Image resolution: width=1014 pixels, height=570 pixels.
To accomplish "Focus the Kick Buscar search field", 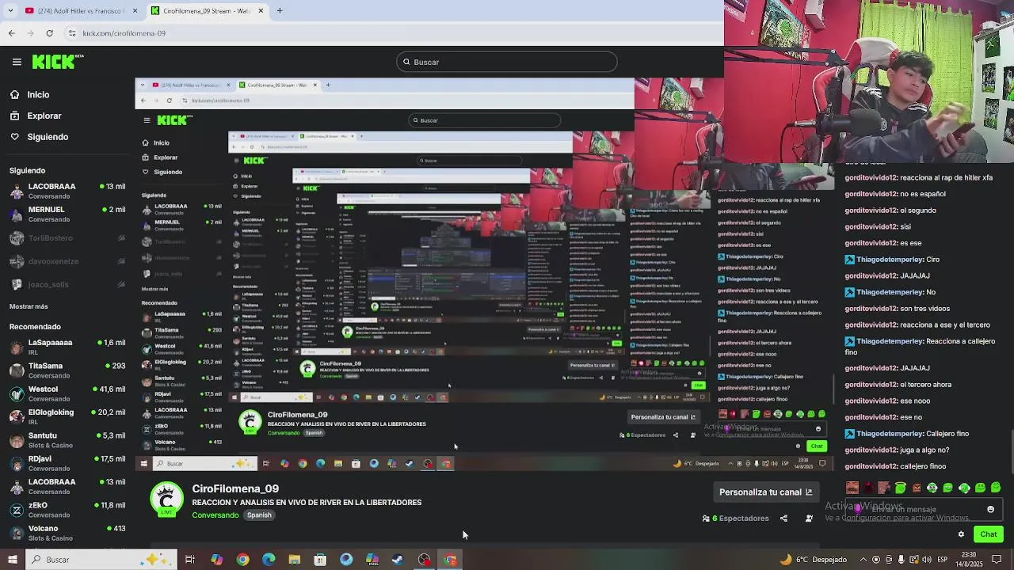I will point(507,62).
